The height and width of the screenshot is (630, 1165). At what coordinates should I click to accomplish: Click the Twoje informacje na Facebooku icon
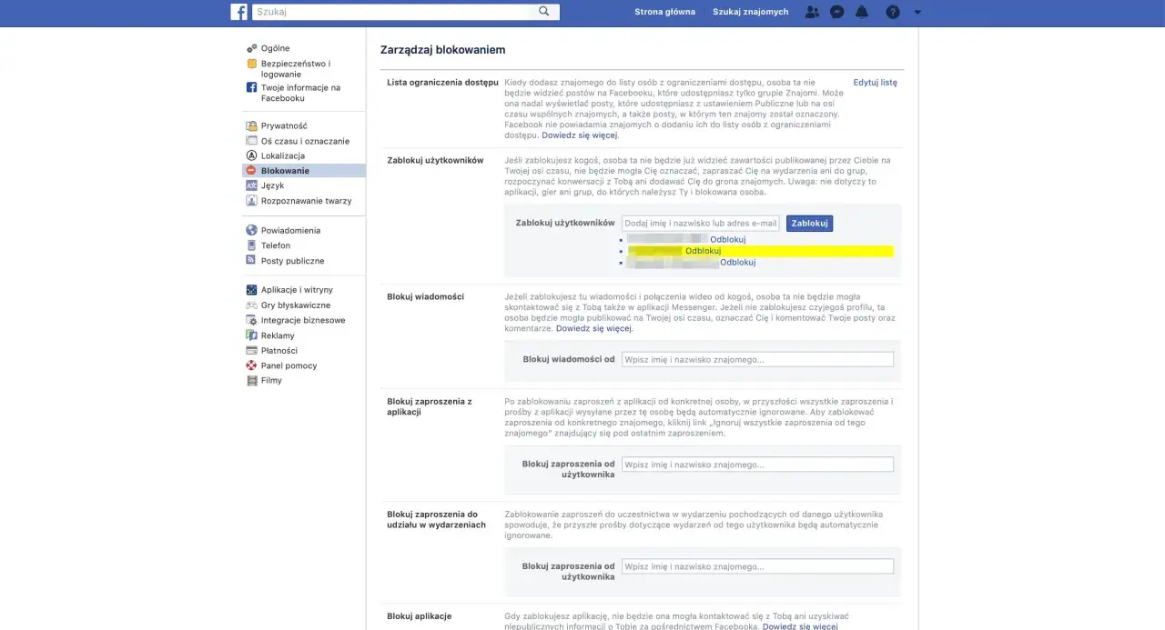click(x=252, y=87)
